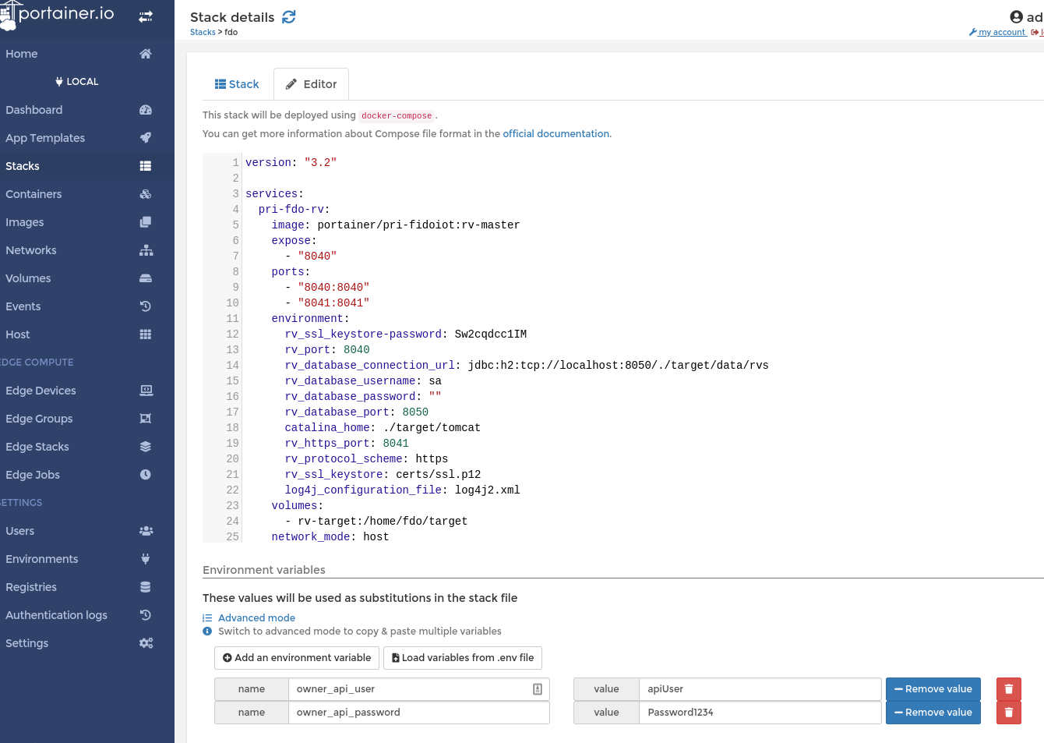The width and height of the screenshot is (1044, 743).
Task: Remove value for the owner_api_user variable
Action: pyautogui.click(x=933, y=689)
